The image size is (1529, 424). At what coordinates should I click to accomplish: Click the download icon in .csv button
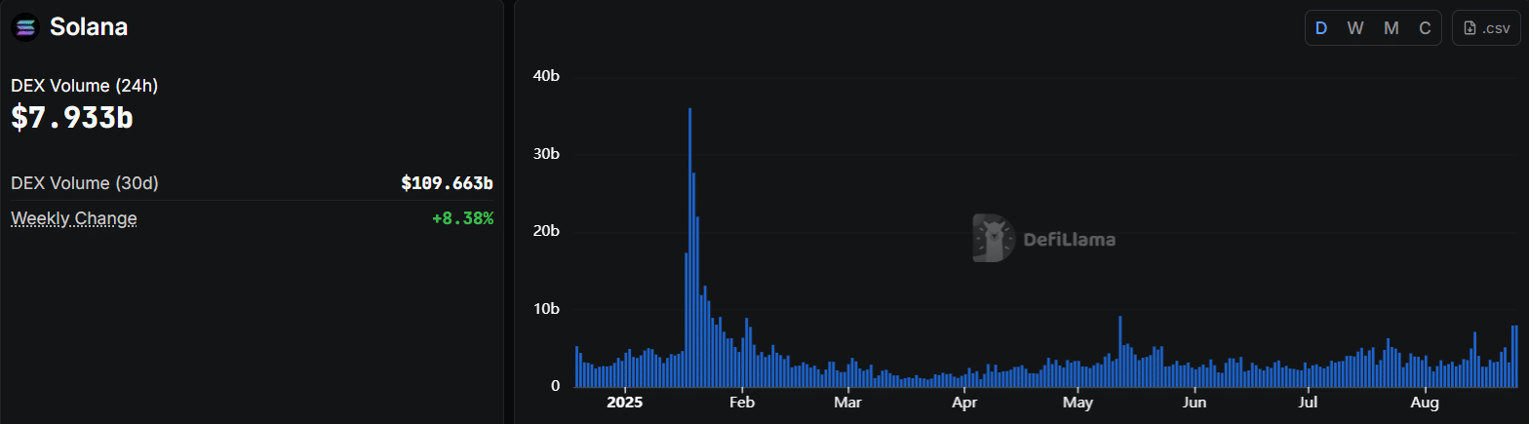(x=1470, y=28)
